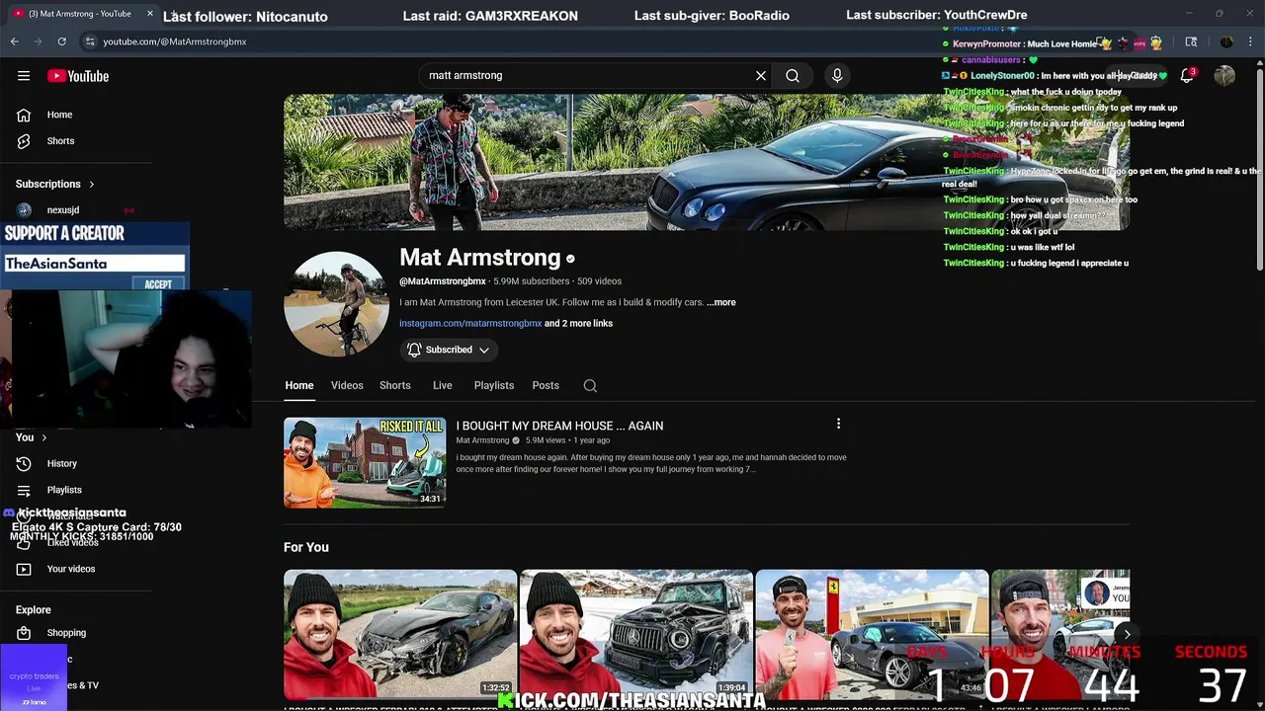The image size is (1265, 711).
Task: Advance the For You carousel with the arrow
Action: (1127, 634)
